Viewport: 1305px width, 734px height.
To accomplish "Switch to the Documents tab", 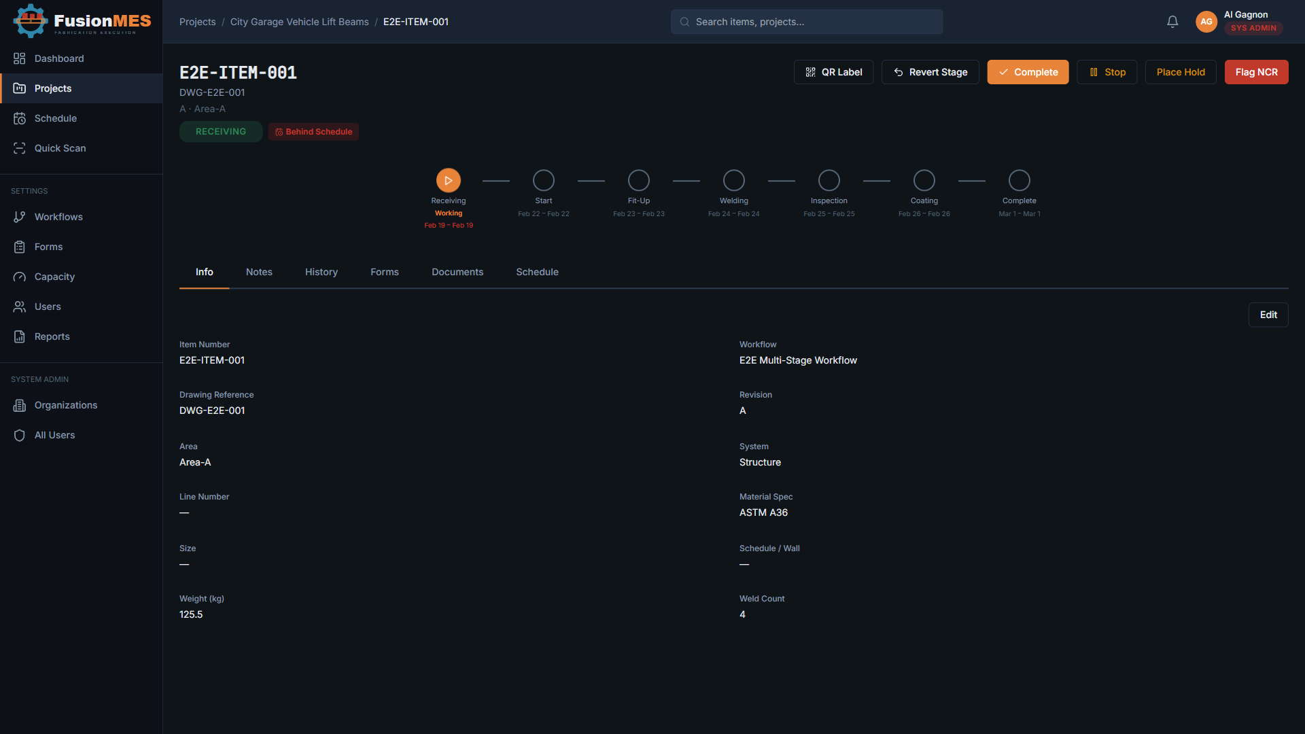I will 457,272.
